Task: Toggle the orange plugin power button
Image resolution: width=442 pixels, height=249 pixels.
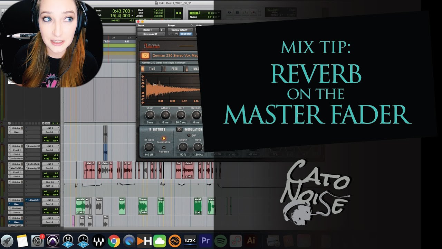Action: 145,55
